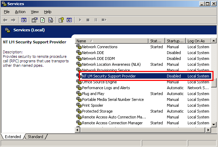Viewport: 218px width, 147px height.
Task: Click the Export List toolbar icon
Action: 51,20
